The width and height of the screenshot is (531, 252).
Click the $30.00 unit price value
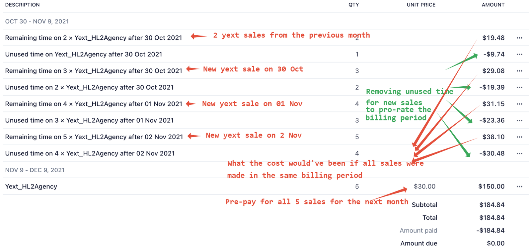pyautogui.click(x=424, y=187)
